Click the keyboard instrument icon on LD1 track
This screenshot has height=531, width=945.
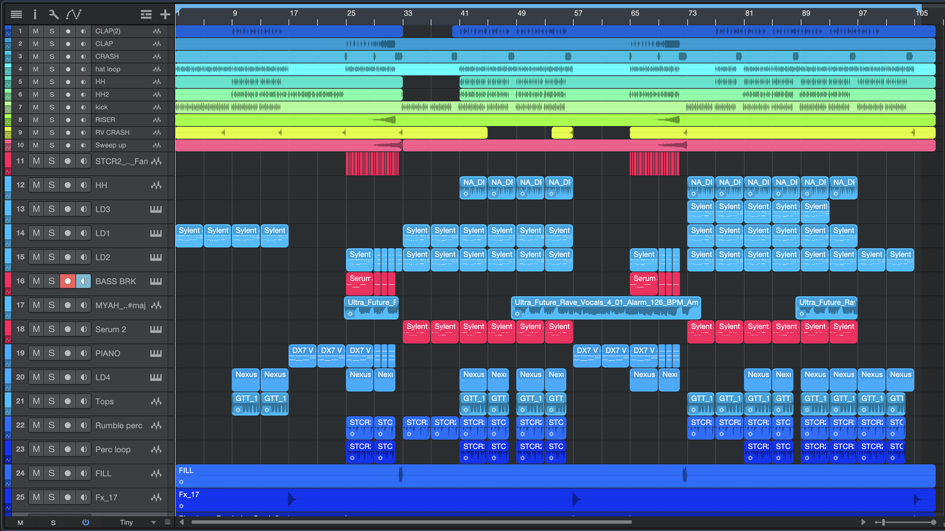click(x=156, y=233)
